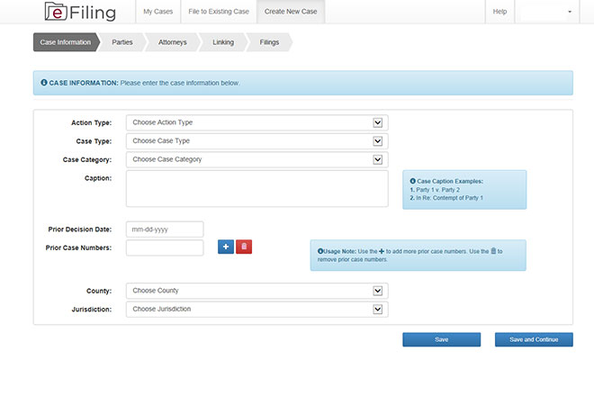
Task: Select the Case Information step
Action: 66,42
